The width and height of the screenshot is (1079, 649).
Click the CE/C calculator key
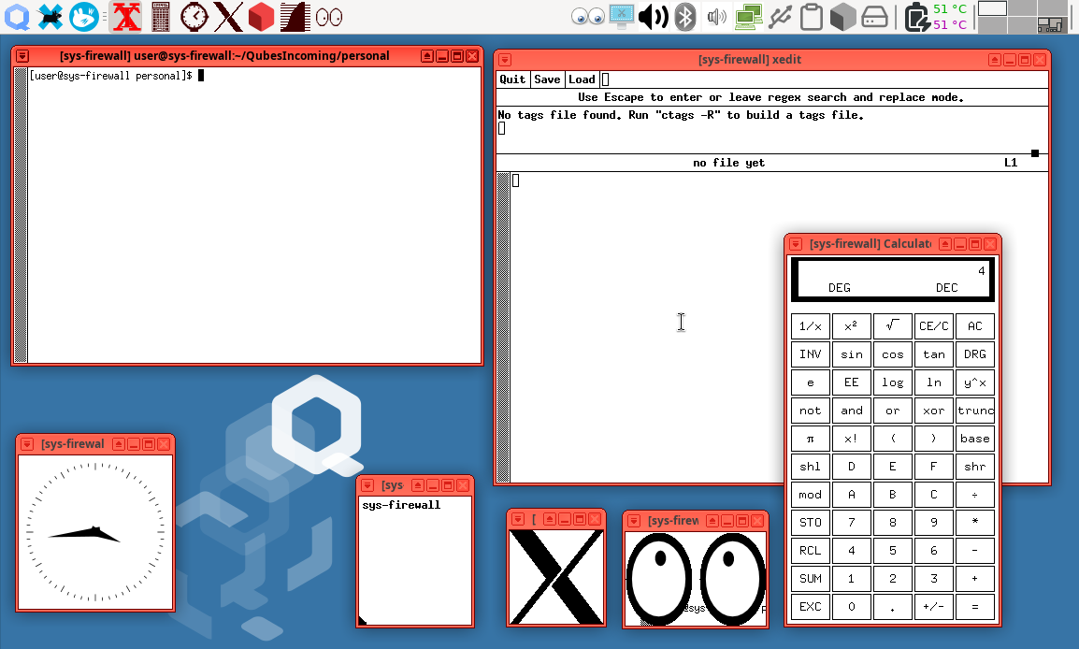click(x=934, y=326)
